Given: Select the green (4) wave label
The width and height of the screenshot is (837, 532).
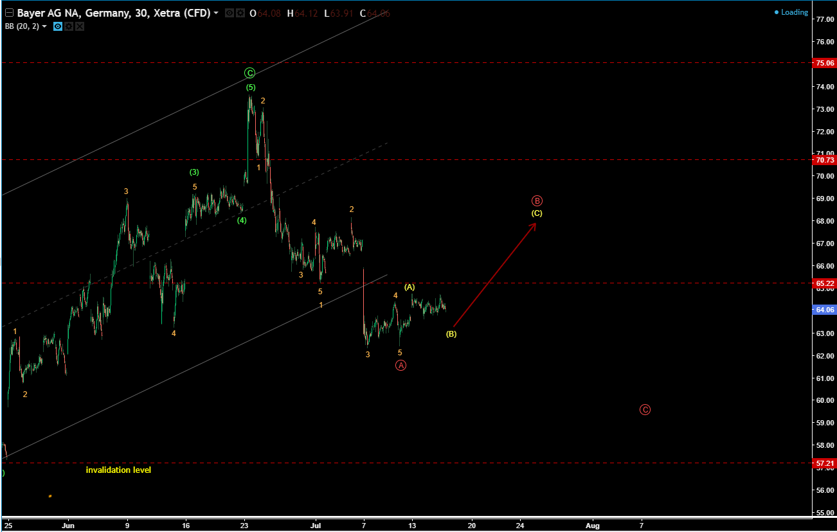Looking at the screenshot, I should click(x=242, y=220).
